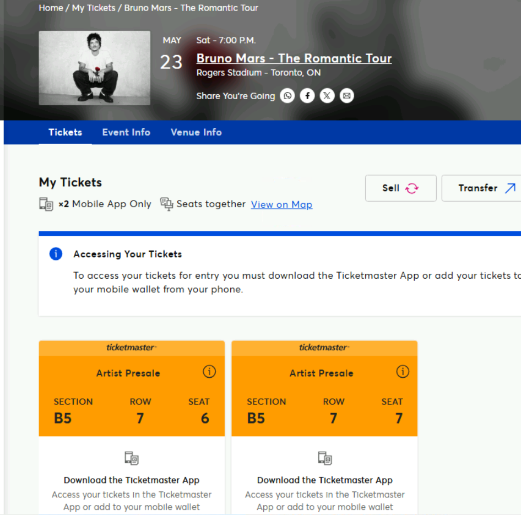Click the Accessing Your Tickets info icon
The height and width of the screenshot is (515, 521).
coord(56,254)
